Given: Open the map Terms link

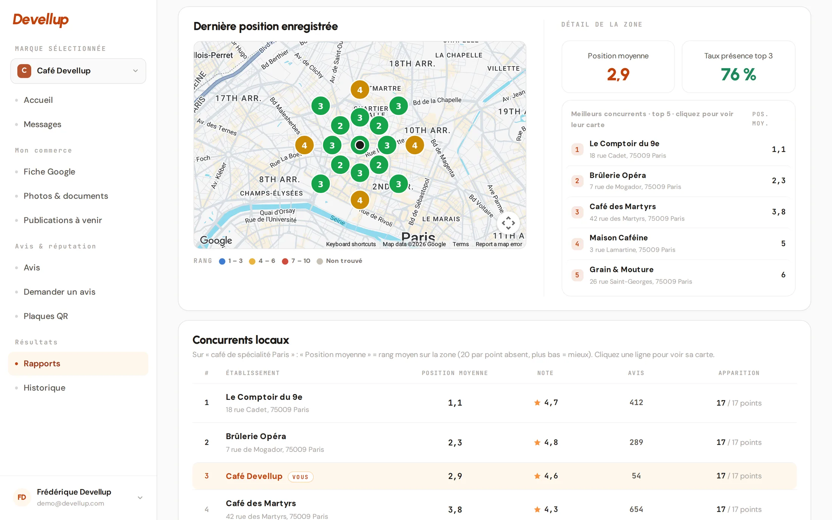Looking at the screenshot, I should click(x=461, y=244).
